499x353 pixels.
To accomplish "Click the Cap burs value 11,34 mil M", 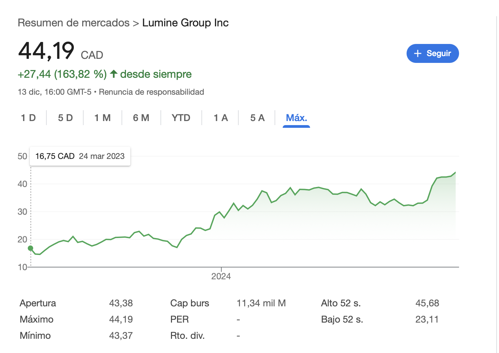I will 261,303.
